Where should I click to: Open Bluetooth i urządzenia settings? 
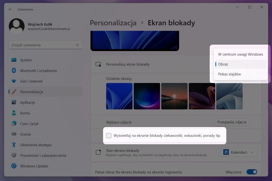[45, 70]
